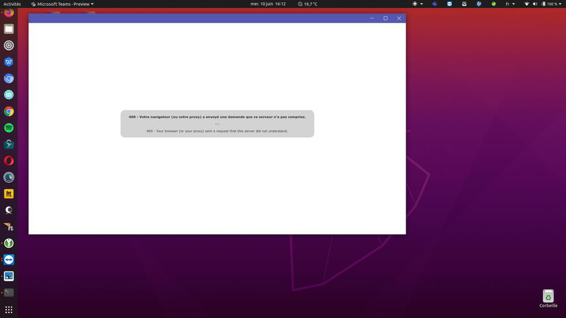Image resolution: width=566 pixels, height=318 pixels.
Task: Launch the blue Chromium browser
Action: tap(8, 78)
